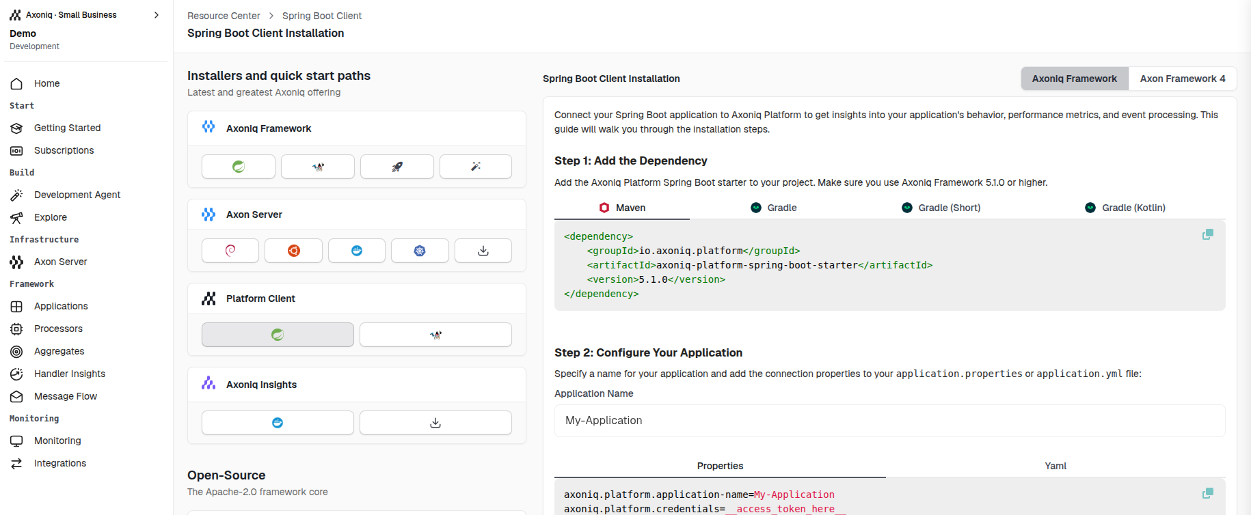Navigate to Resource Center breadcrumb

pyautogui.click(x=224, y=16)
